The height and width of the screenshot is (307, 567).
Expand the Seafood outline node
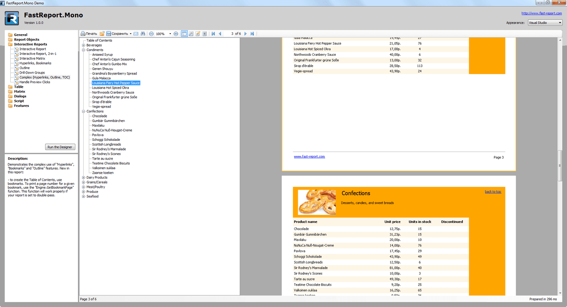point(83,196)
